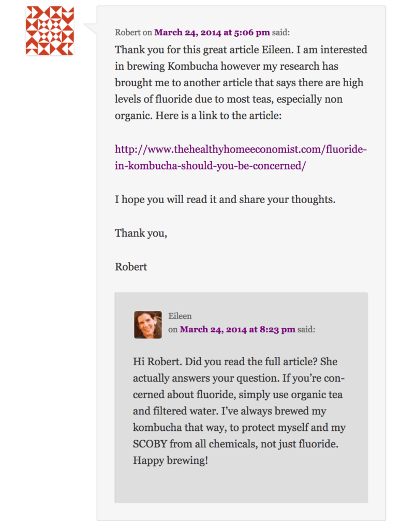Click the "Happy brewing!" text
This screenshot has height=529, width=416.
[170, 460]
